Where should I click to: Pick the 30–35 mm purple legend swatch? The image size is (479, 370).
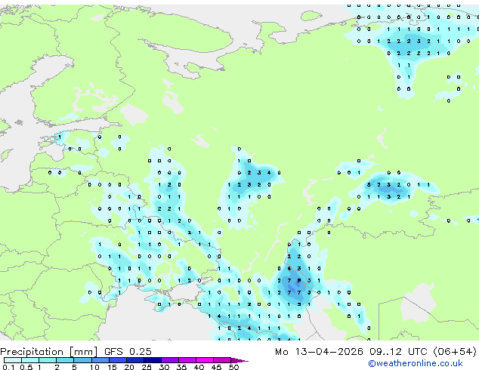[x=170, y=360]
